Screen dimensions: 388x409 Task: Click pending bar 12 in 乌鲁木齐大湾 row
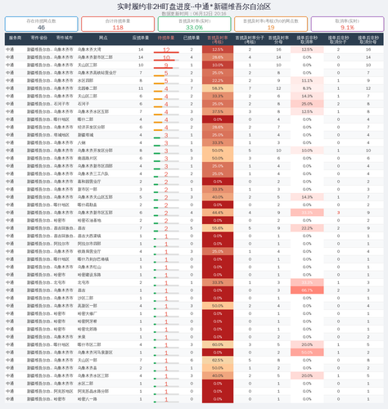pos(166,50)
